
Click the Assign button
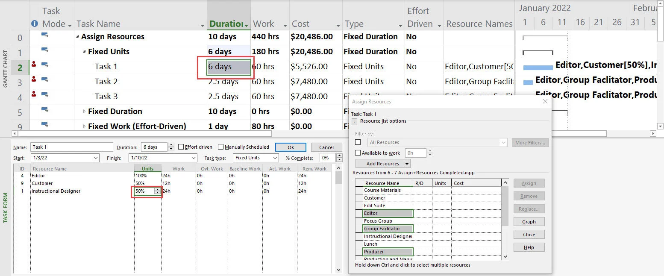[x=529, y=183]
